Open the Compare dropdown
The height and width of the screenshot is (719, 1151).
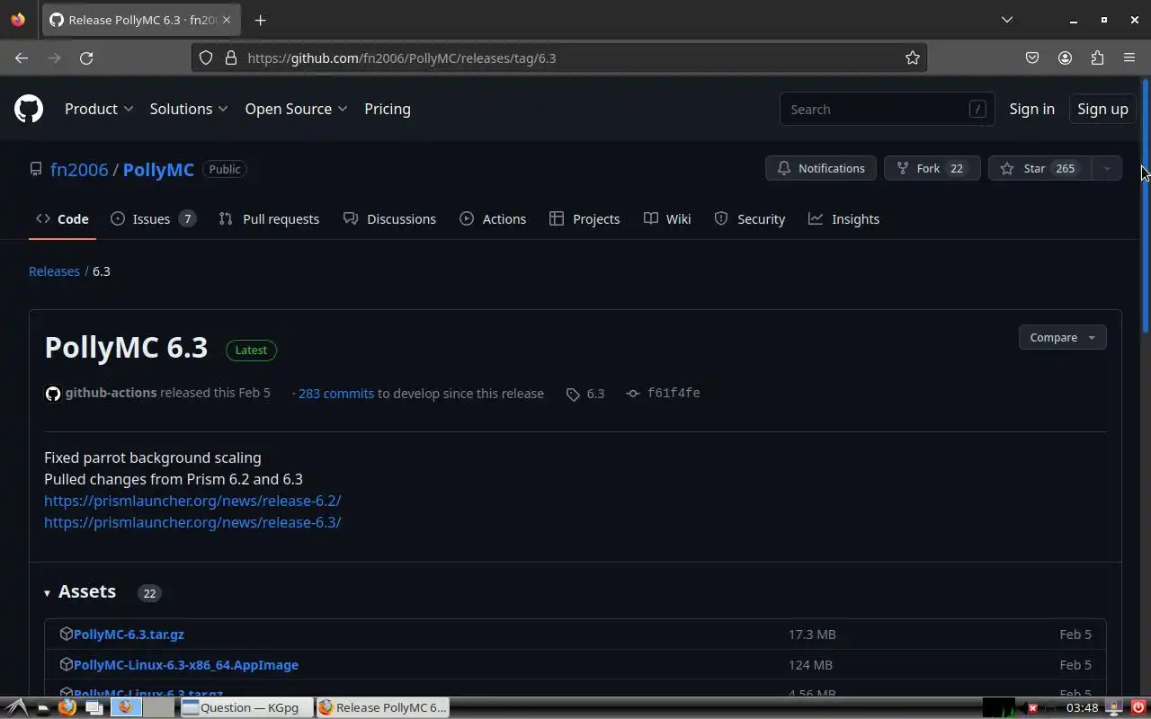tap(1062, 337)
